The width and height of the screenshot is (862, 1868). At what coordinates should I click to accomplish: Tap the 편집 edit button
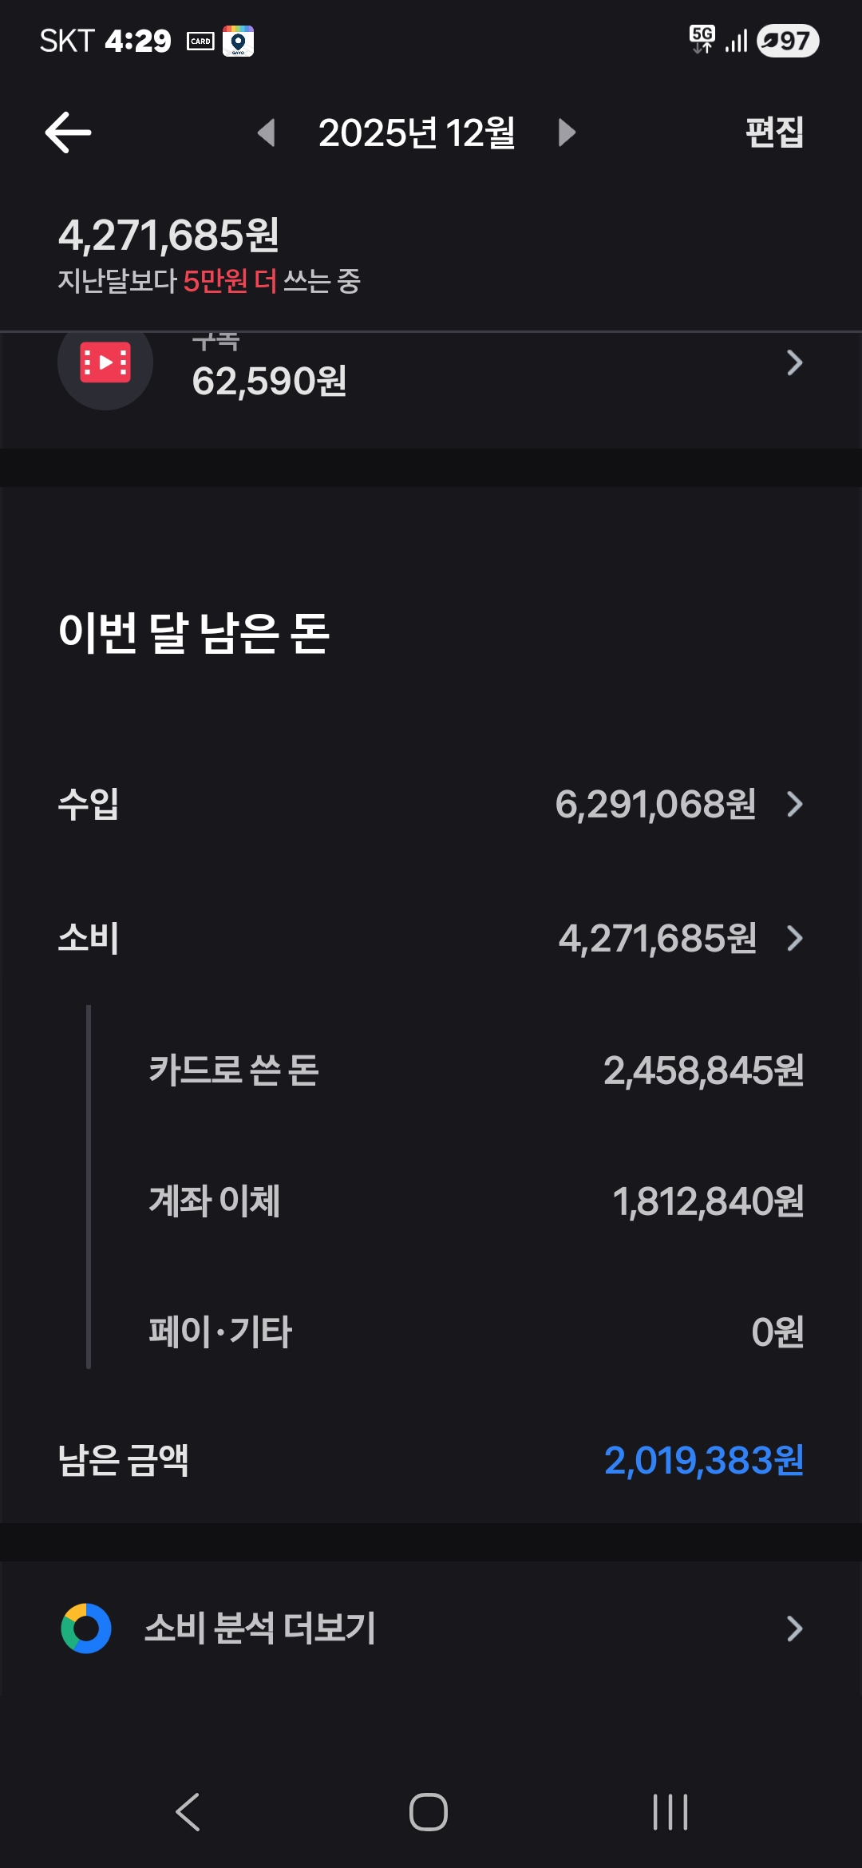click(x=773, y=133)
